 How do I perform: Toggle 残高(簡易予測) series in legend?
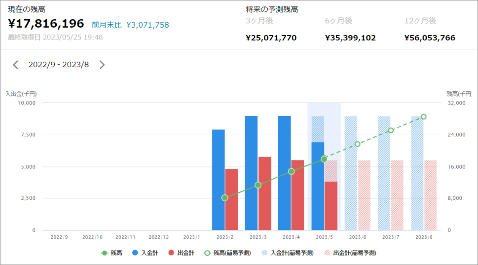tap(227, 253)
